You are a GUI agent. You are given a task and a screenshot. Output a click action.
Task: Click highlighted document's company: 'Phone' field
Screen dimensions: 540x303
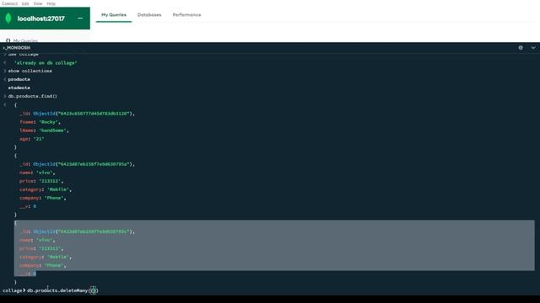click(43, 265)
